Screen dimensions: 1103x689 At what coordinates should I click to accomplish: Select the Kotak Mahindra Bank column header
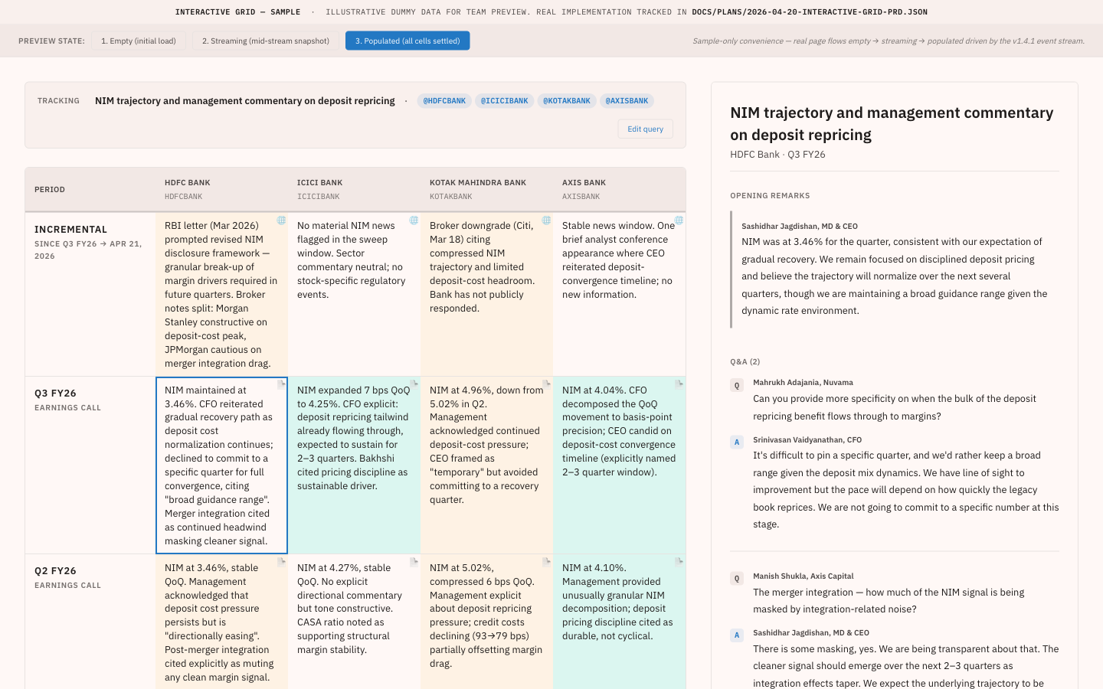point(486,189)
